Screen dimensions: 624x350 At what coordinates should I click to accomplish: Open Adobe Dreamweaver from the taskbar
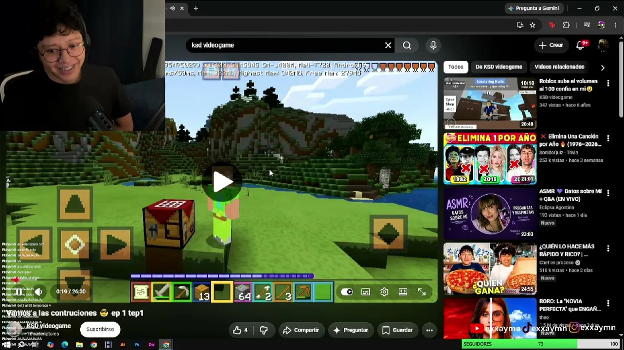(x=152, y=345)
